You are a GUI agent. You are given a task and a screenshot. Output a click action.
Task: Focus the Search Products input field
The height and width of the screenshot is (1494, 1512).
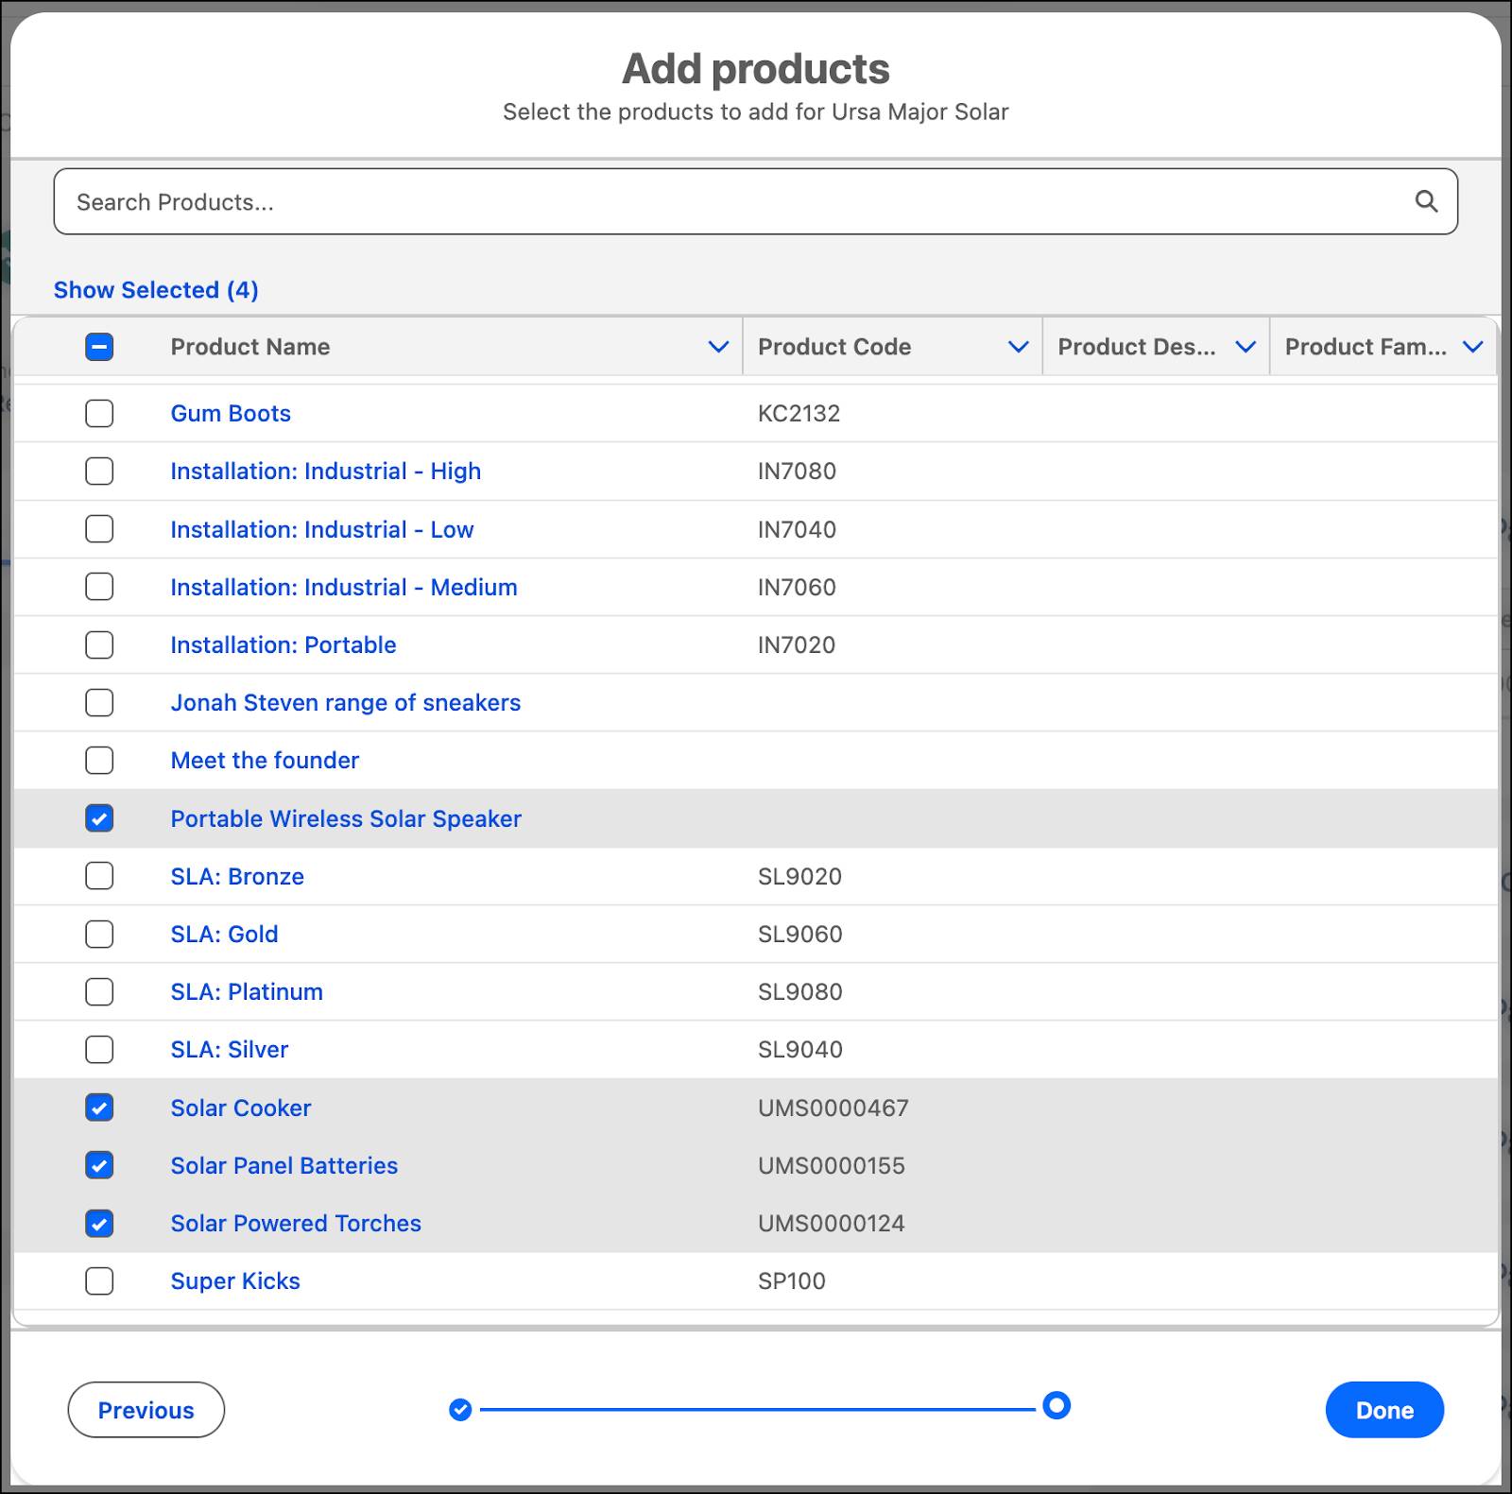pyautogui.click(x=755, y=201)
